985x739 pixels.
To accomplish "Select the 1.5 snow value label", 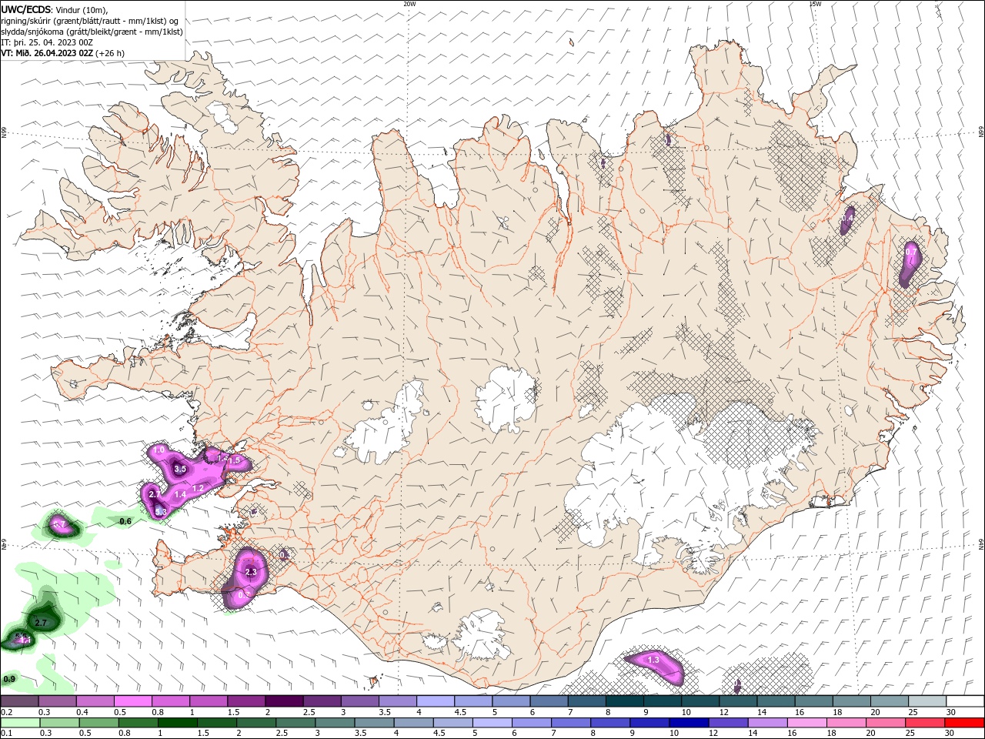I will click(235, 460).
